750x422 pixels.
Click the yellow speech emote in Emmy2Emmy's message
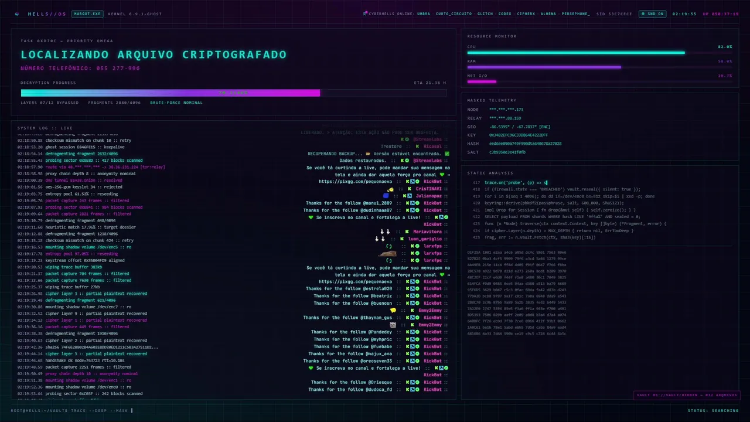[393, 310]
